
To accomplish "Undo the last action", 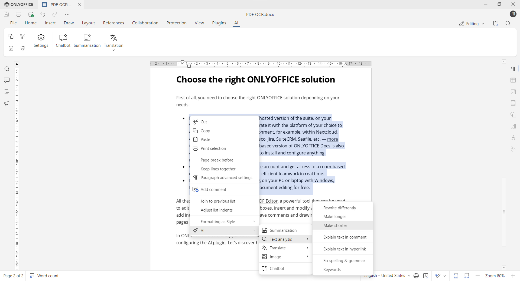I will 43,14.
